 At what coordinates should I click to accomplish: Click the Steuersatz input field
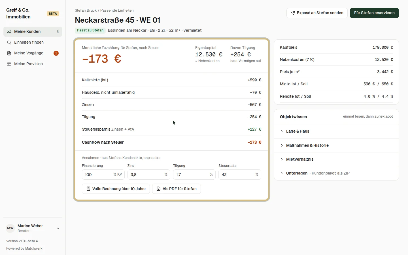(x=240, y=175)
